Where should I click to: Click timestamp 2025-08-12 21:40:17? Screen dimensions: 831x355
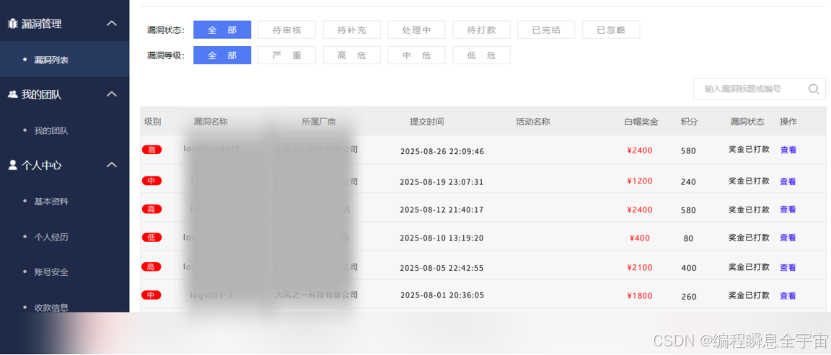442,210
